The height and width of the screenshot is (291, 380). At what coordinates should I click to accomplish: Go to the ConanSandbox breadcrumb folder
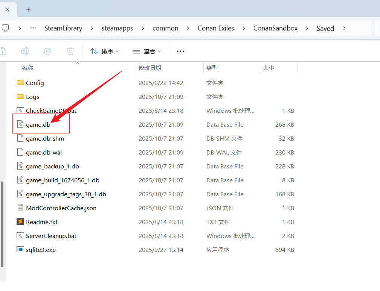click(275, 28)
